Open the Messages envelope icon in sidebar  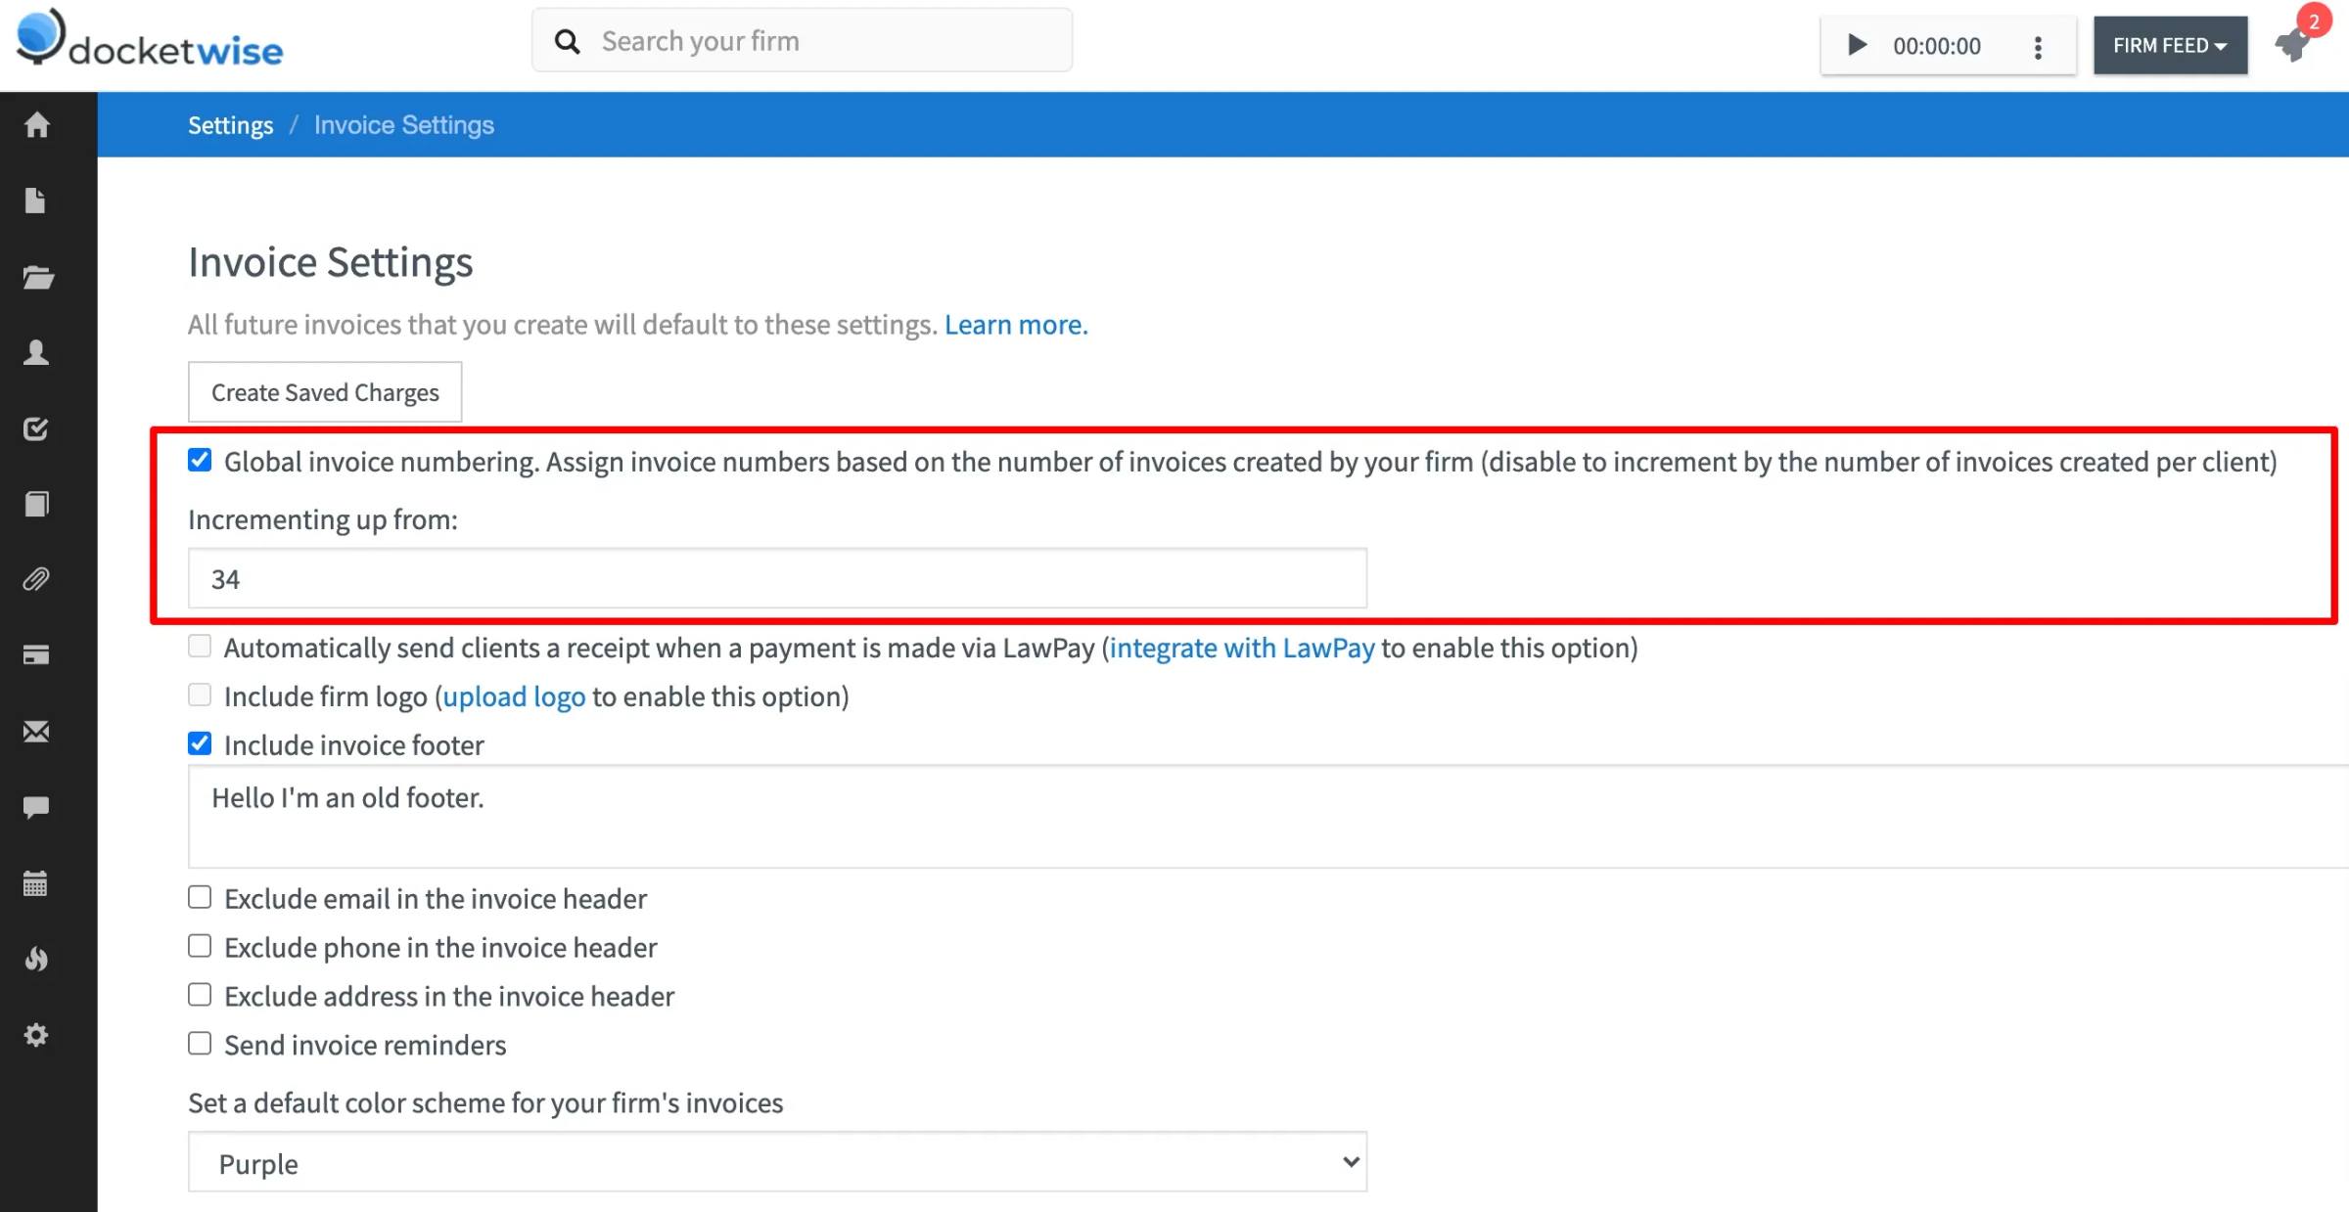point(36,731)
